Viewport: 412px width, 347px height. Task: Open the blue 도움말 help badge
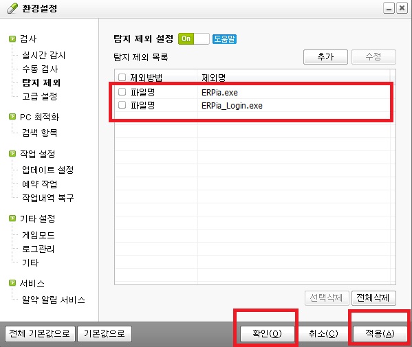224,39
